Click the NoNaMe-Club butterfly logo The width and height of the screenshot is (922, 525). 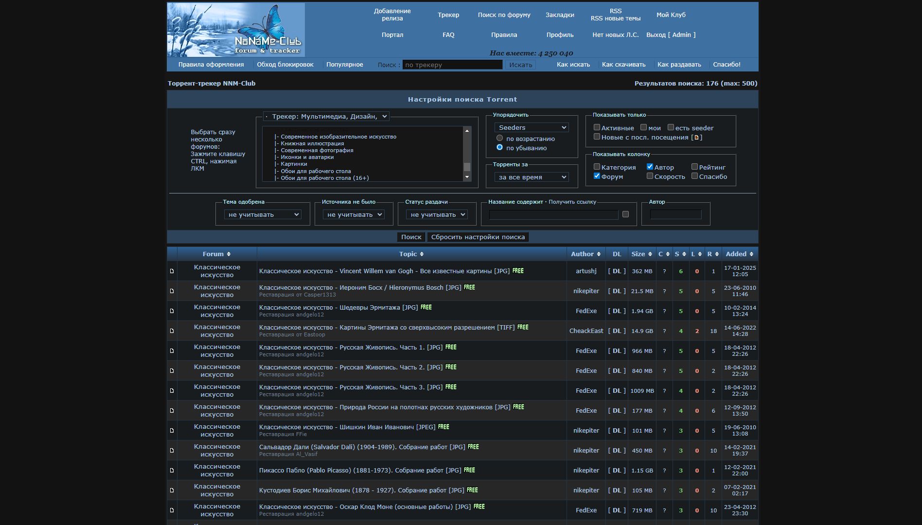click(236, 30)
